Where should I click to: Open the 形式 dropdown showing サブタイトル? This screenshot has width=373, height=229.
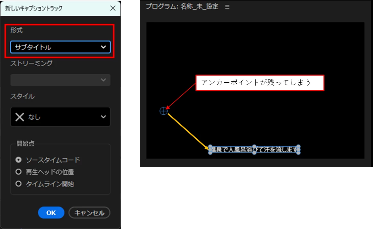[x=60, y=47]
